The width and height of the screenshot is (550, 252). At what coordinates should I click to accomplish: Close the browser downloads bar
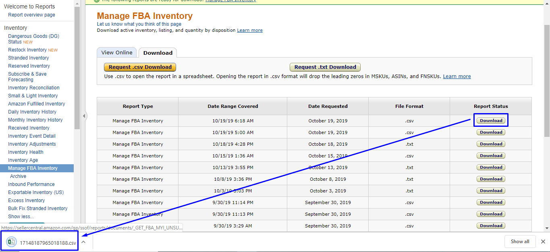pos(543,242)
